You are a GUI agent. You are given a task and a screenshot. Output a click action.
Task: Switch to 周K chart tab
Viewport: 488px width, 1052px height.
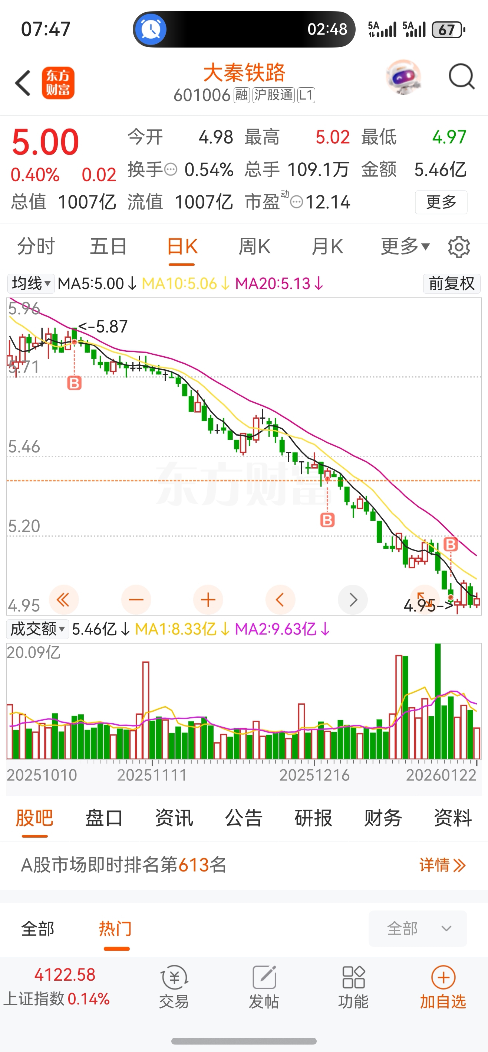click(x=254, y=247)
